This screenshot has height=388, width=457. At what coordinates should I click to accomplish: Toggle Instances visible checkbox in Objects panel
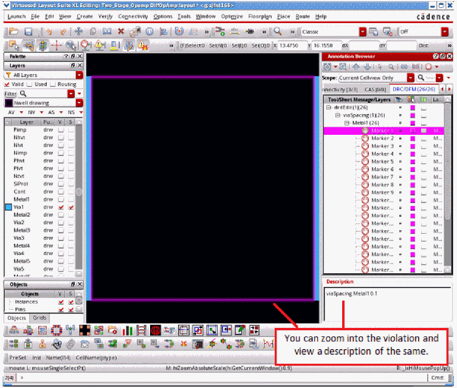click(61, 302)
